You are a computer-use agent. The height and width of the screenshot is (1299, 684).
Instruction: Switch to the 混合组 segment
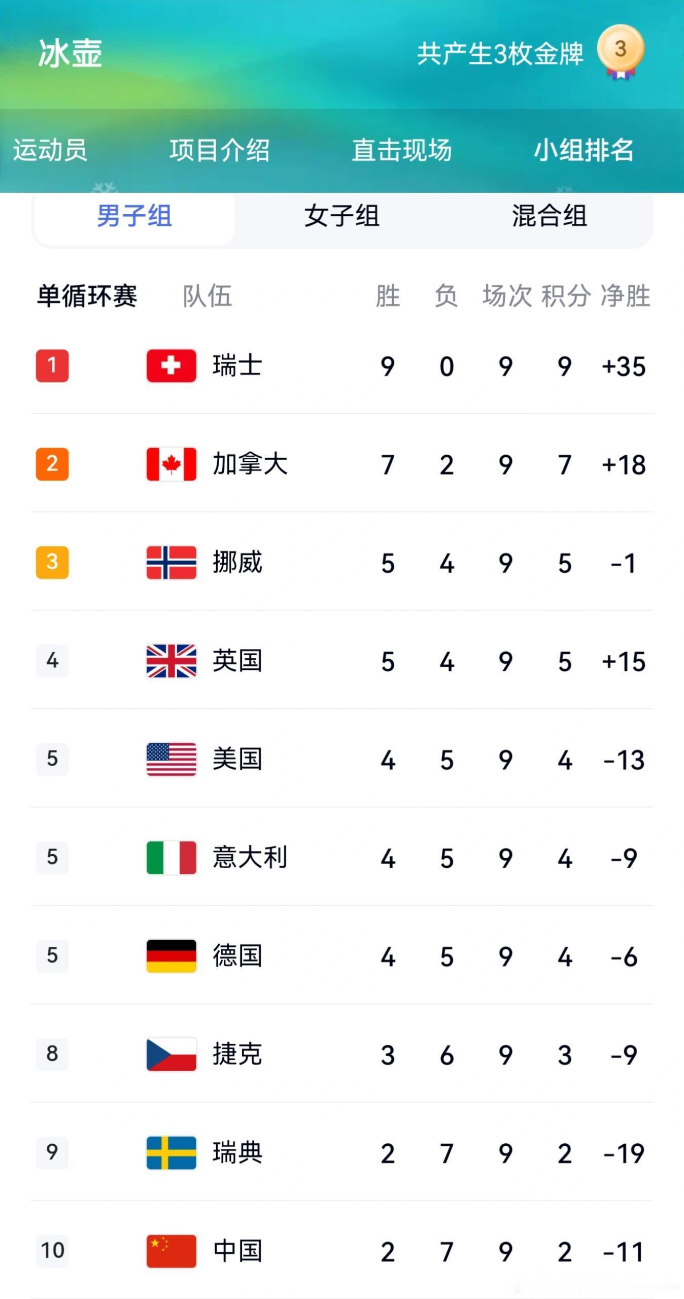point(549,216)
